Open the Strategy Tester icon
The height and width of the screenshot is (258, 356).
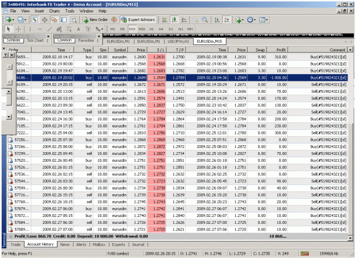pyautogui.click(x=74, y=20)
